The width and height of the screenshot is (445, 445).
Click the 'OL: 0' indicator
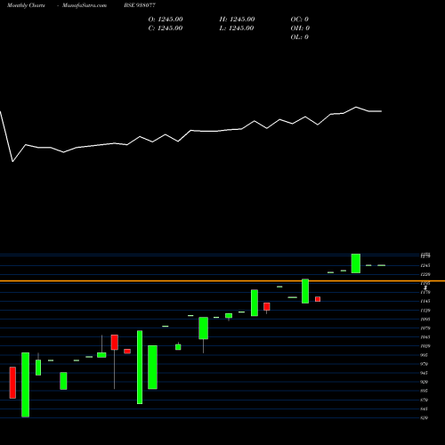(300, 37)
